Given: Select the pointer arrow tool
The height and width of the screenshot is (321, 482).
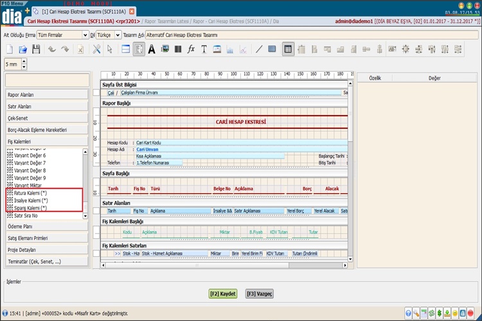Looking at the screenshot, I should [x=109, y=49].
